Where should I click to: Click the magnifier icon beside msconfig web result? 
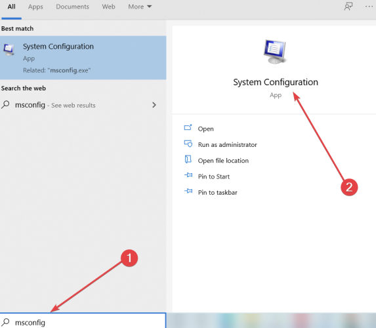click(x=5, y=105)
